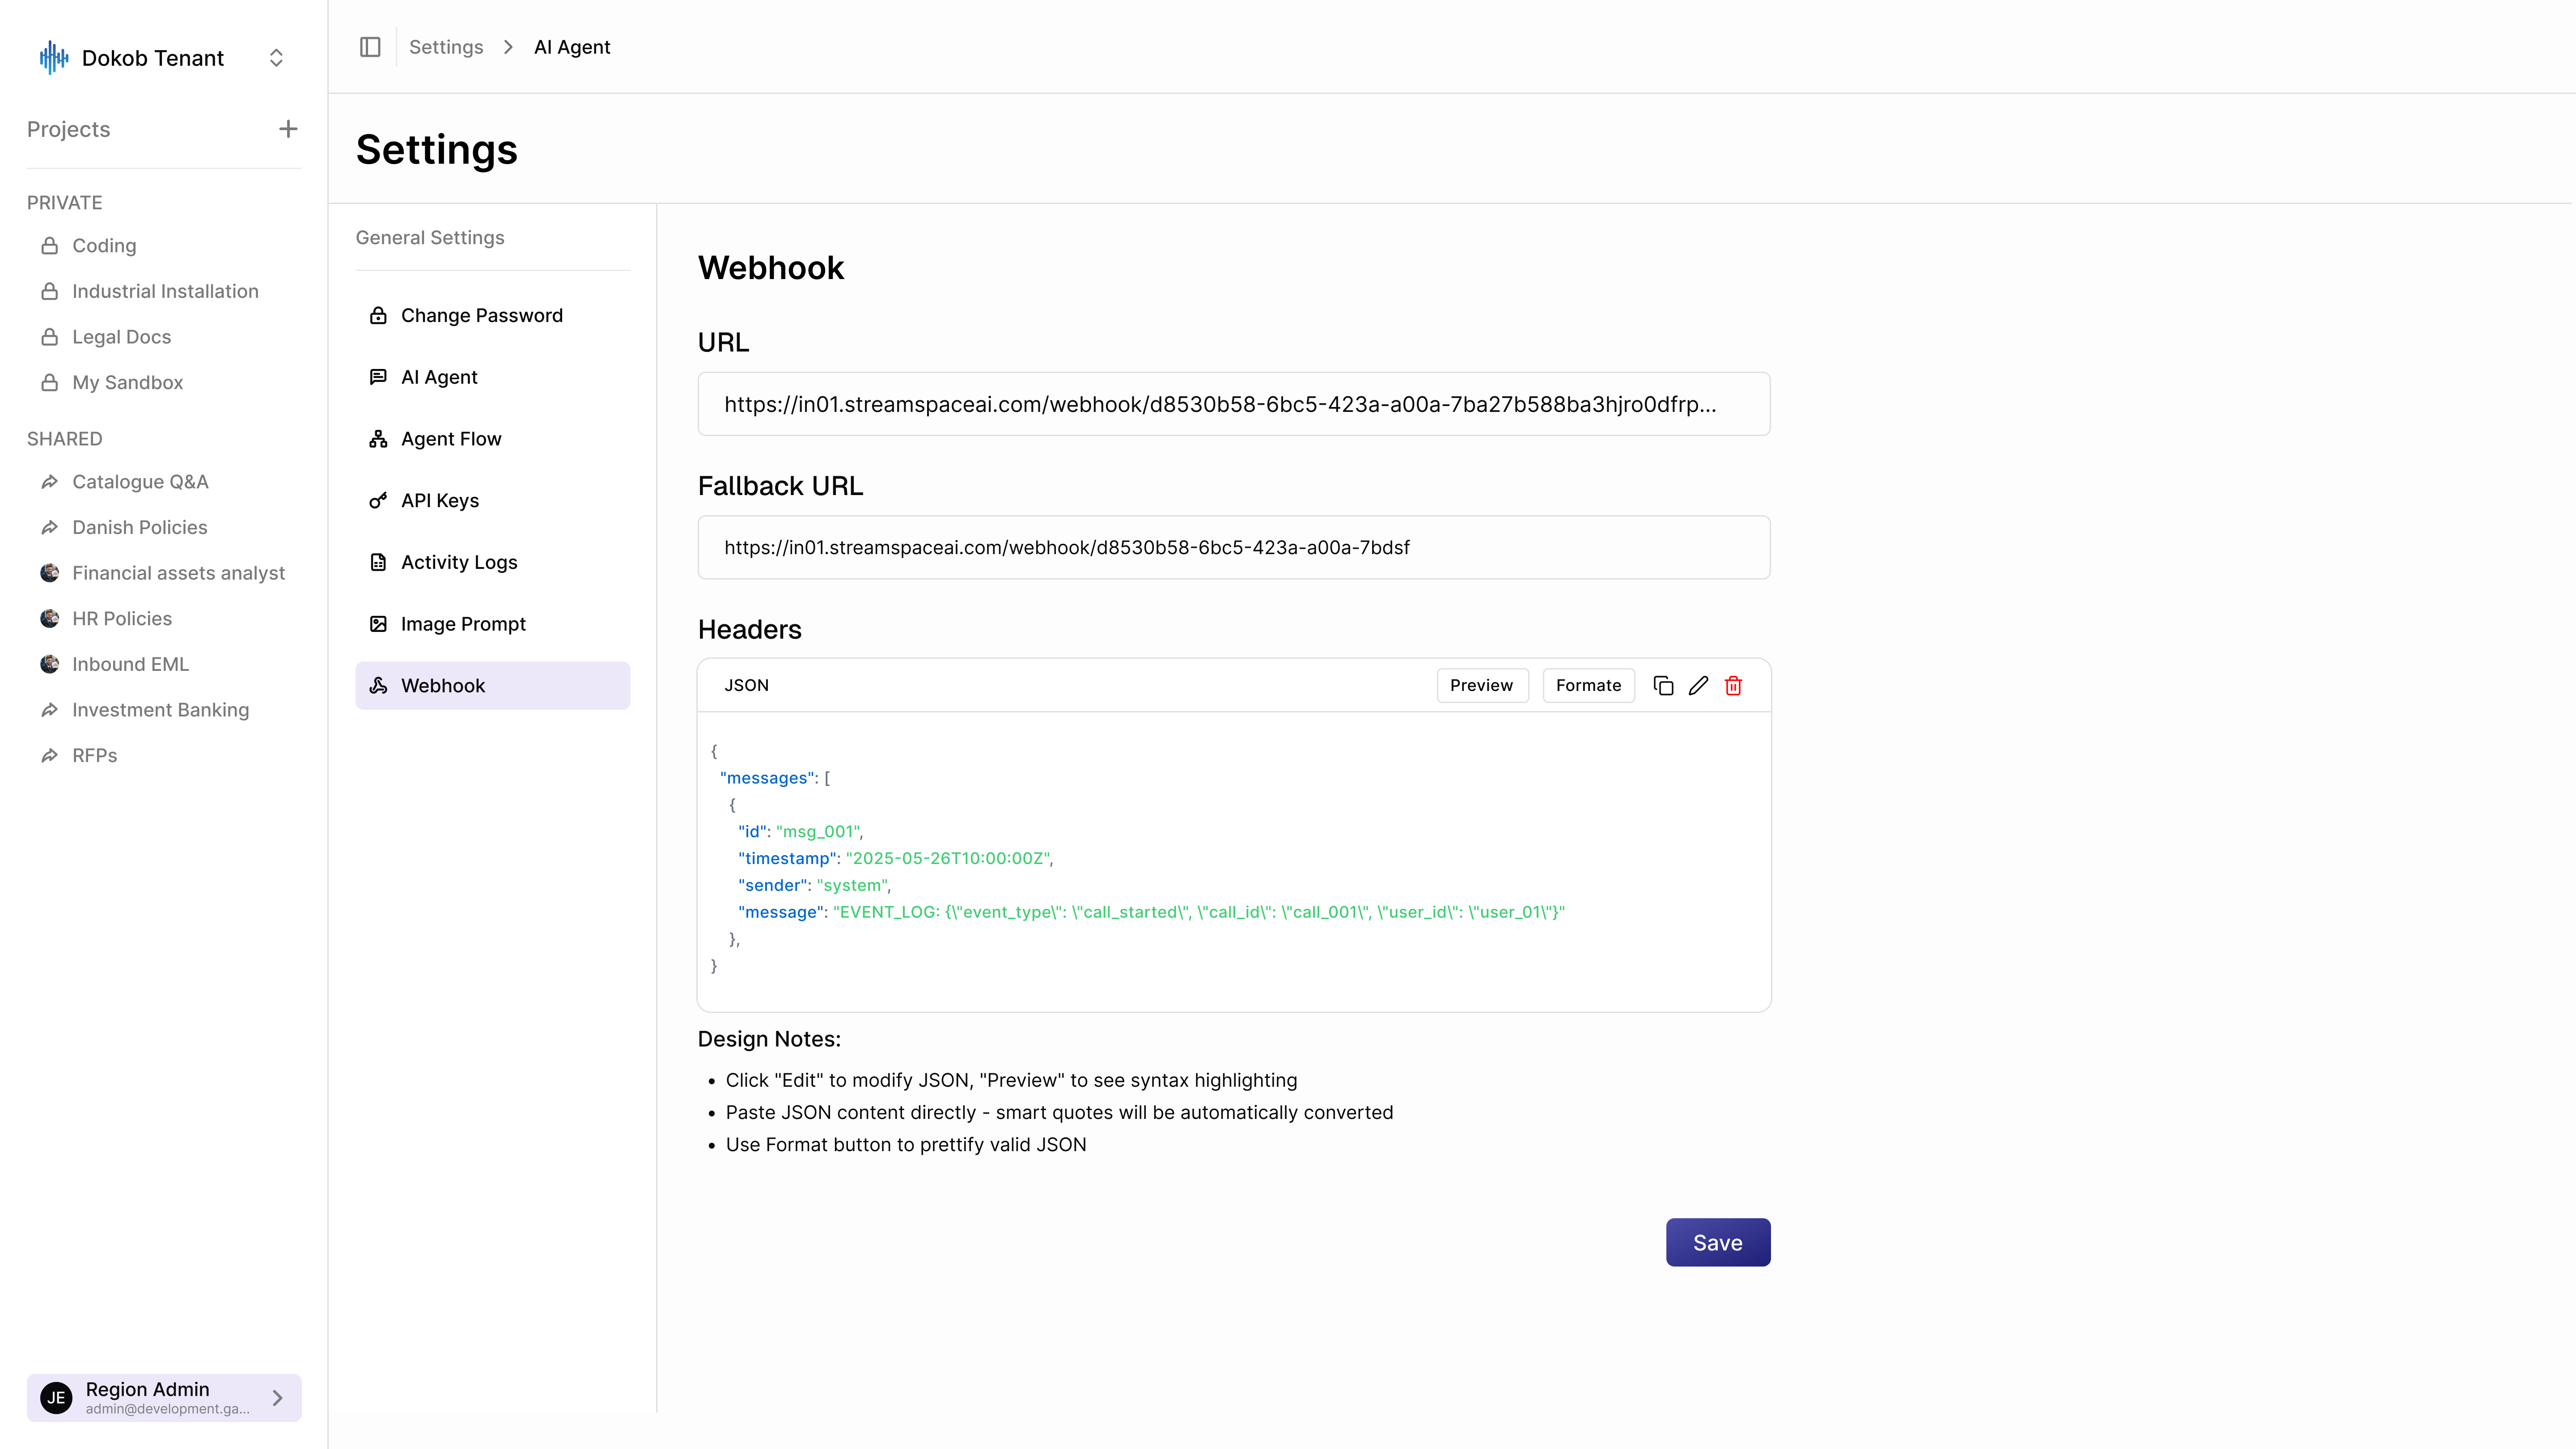Open Industrial Installation project

pyautogui.click(x=164, y=291)
